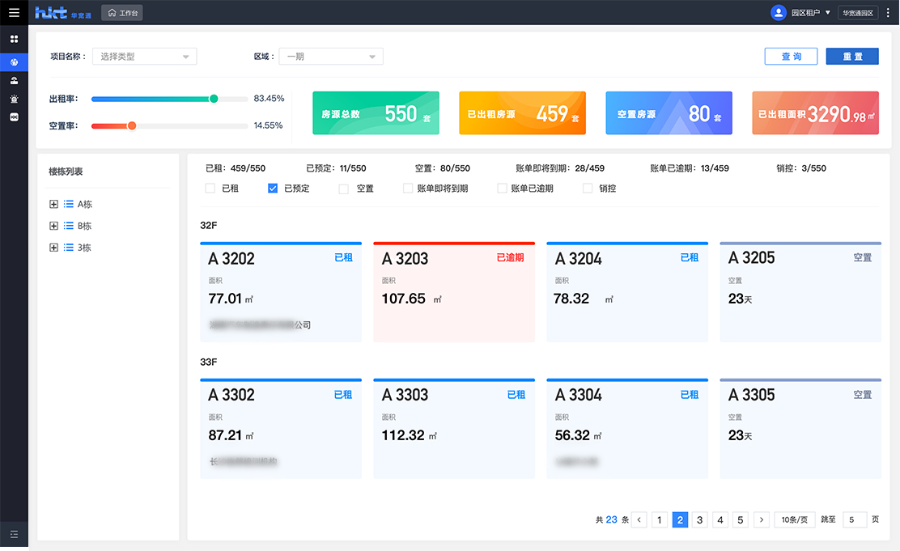900x551 pixels.
Task: Go to page 4
Action: (x=720, y=520)
